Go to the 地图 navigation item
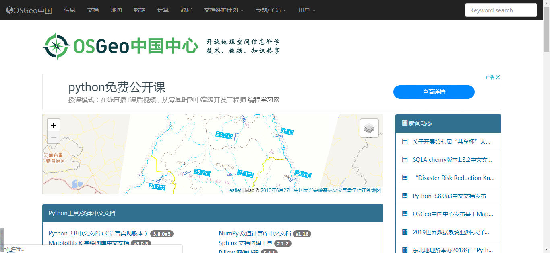Screen dimensions: 550x253 coord(116,10)
